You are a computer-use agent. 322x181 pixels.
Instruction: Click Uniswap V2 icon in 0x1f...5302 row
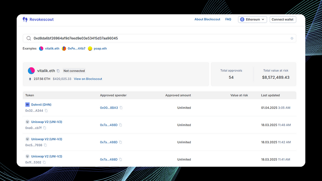point(27,156)
